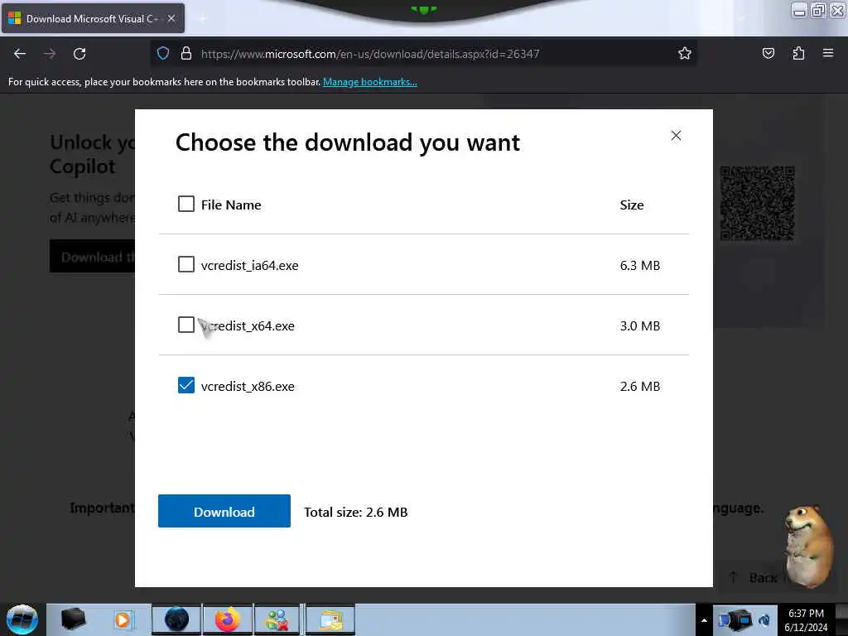Screen dimensions: 848x636
Task: Check the vcredist_ia64.exe checkbox
Action: pos(186,264)
